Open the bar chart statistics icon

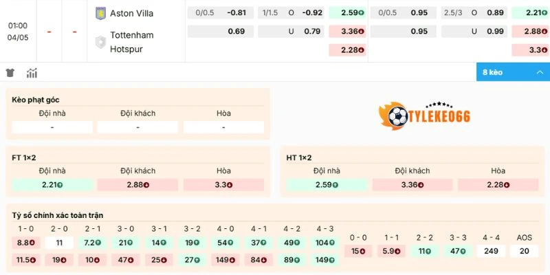(32, 72)
